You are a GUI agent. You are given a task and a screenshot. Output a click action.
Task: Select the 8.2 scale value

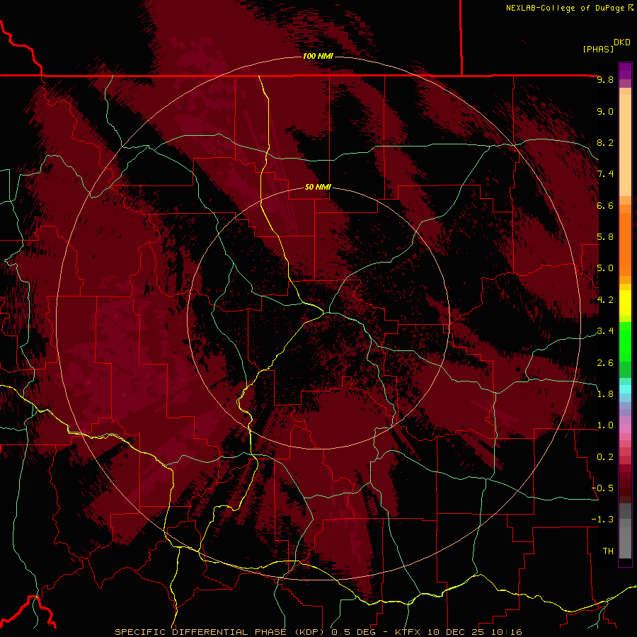pos(605,142)
